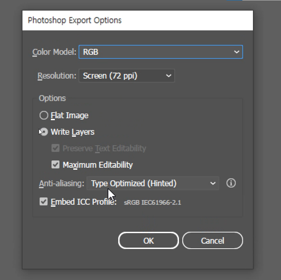Open the Anti-aliasing dropdown

coord(153,183)
